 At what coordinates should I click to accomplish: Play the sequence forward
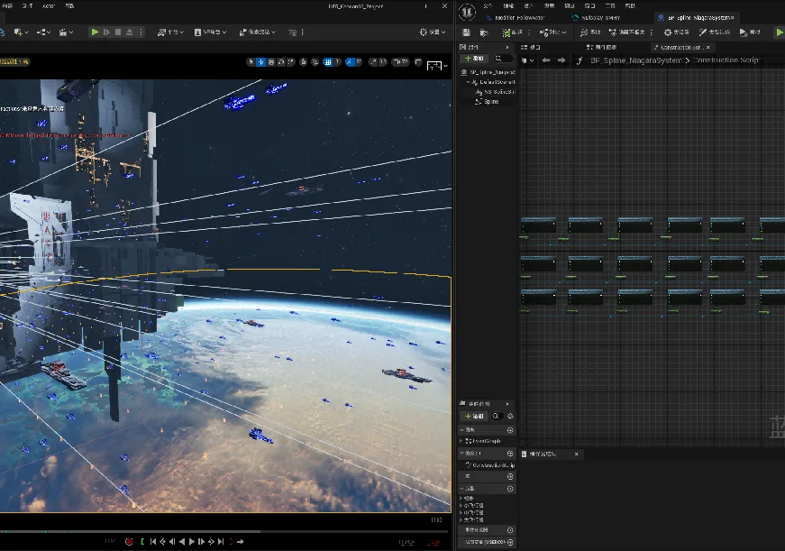(x=192, y=541)
